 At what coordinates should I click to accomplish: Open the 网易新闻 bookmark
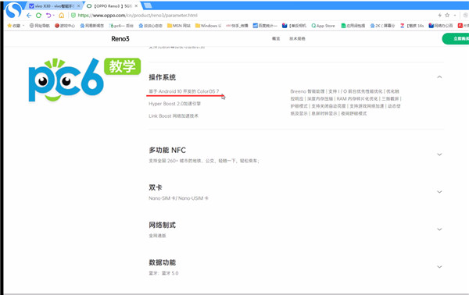click(x=91, y=26)
